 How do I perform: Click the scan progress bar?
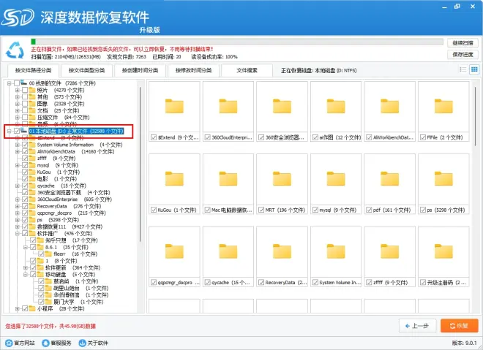[x=236, y=41]
